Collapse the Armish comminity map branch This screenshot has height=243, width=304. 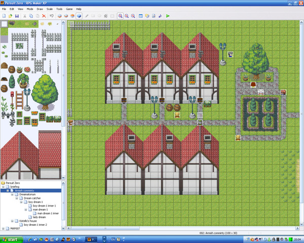[8, 191]
